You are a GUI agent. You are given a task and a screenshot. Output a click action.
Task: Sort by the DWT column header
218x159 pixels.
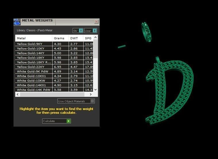pyautogui.click(x=76, y=38)
